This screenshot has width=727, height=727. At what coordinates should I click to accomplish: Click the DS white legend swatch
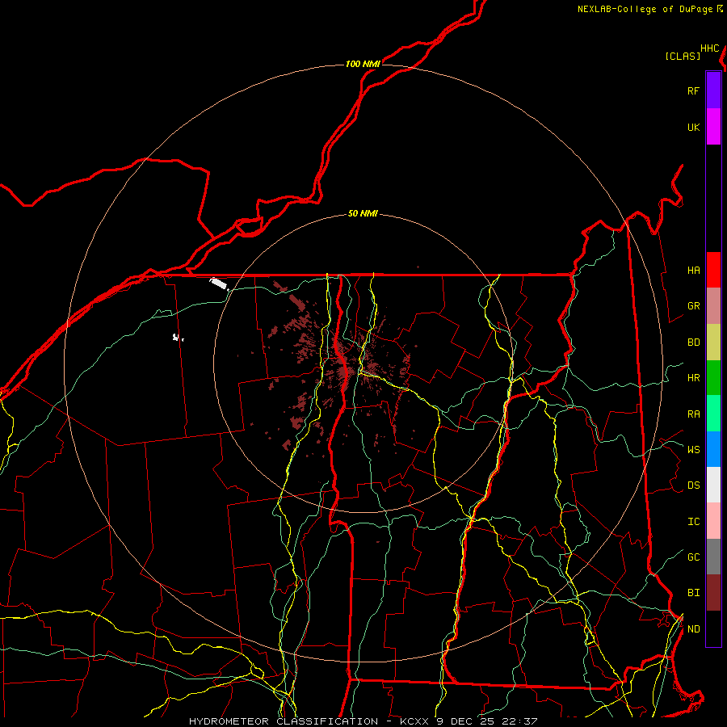pyautogui.click(x=713, y=485)
